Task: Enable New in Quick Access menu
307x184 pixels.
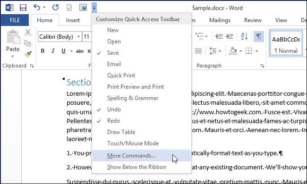Action: tap(142, 30)
